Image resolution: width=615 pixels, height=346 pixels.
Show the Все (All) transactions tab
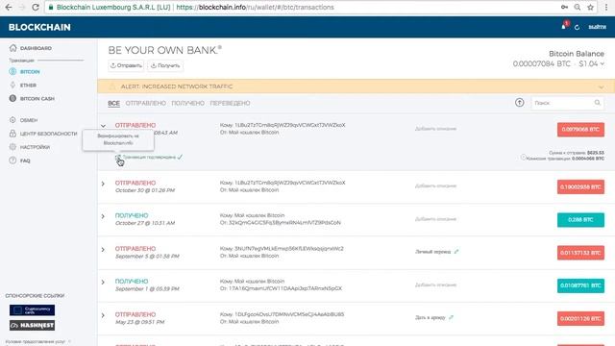[x=113, y=103]
